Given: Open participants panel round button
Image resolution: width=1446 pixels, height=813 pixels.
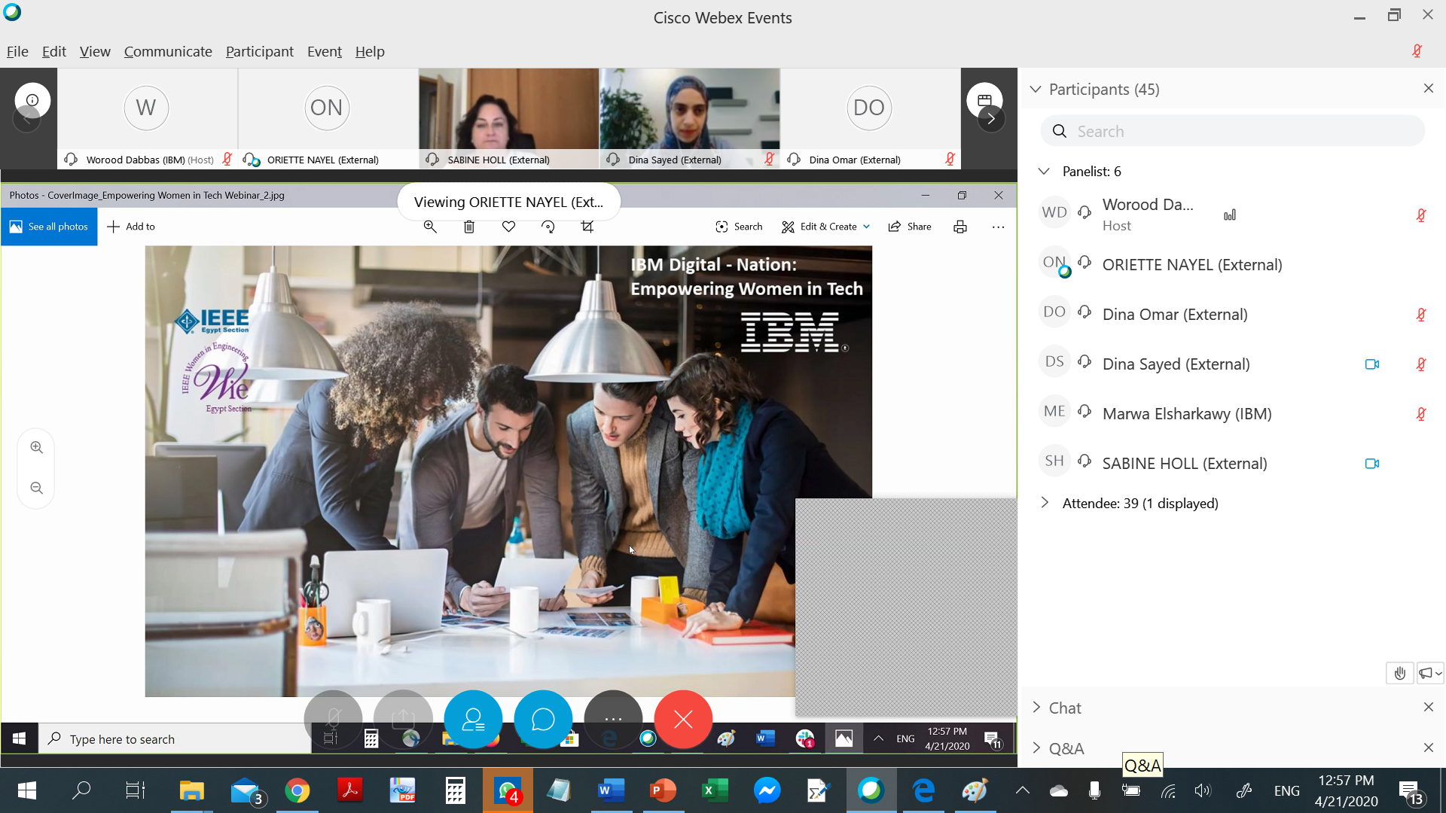Looking at the screenshot, I should [473, 720].
